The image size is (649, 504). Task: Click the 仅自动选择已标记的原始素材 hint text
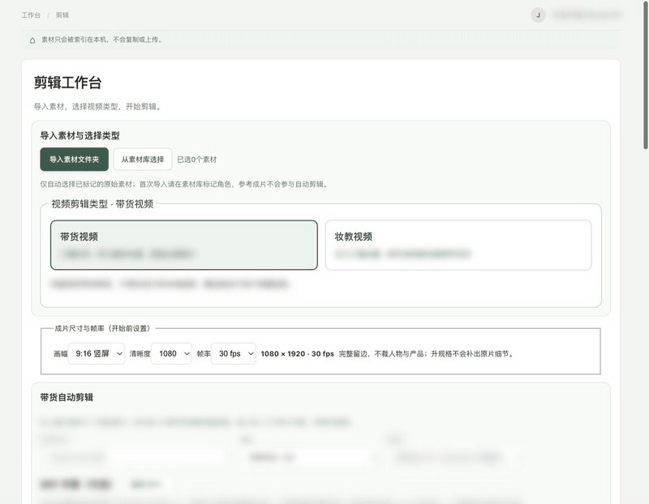pyautogui.click(x=185, y=185)
